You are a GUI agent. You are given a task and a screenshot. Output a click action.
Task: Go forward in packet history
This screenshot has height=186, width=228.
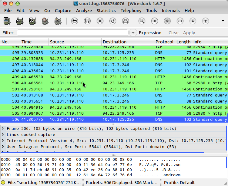(167, 21)
